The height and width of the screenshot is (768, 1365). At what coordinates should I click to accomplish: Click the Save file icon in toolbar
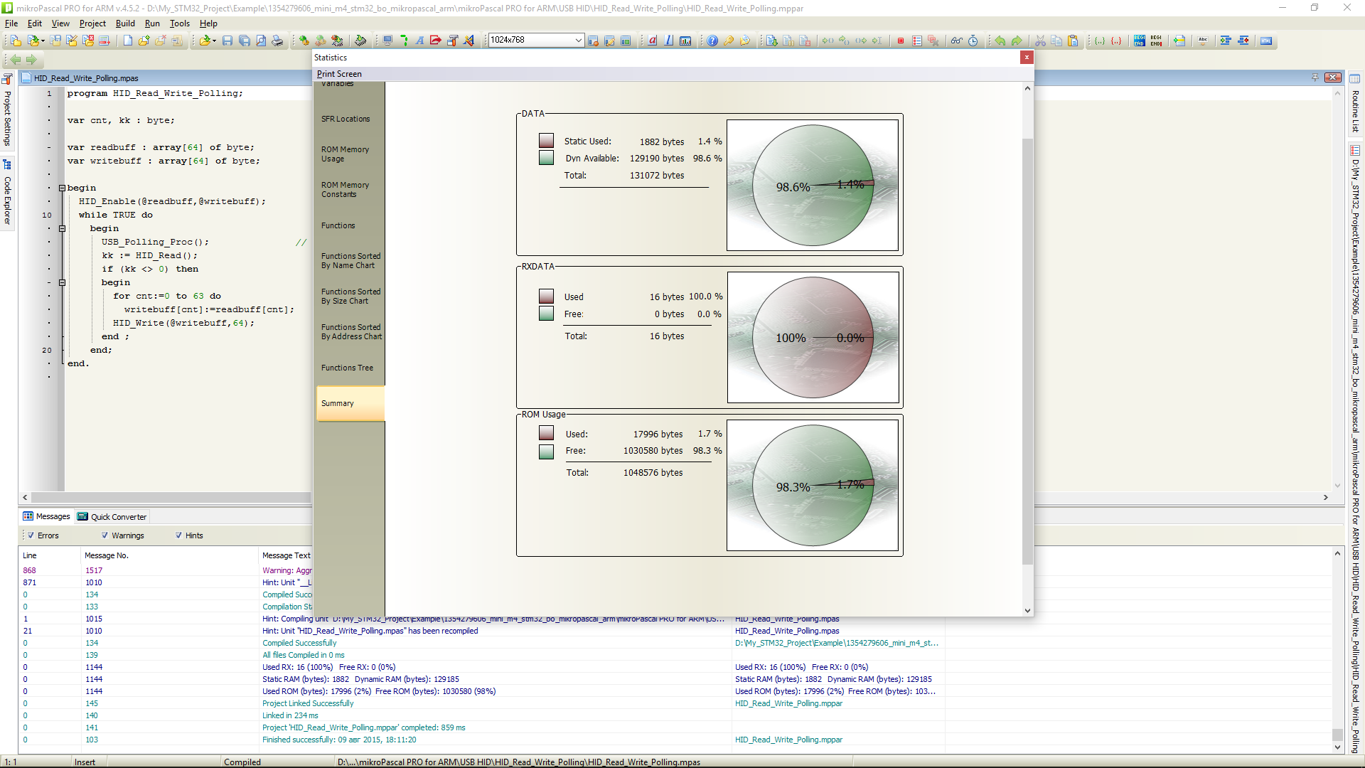coord(227,41)
